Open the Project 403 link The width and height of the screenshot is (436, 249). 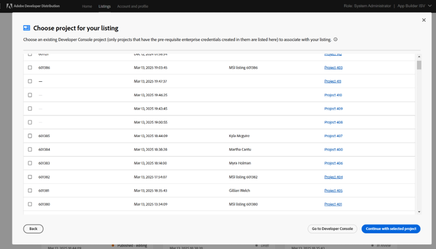pyautogui.click(x=333, y=68)
